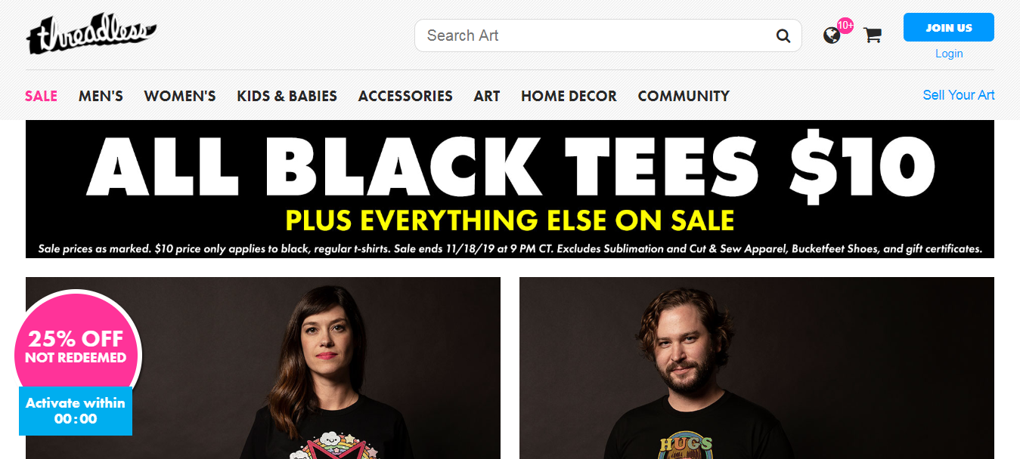The height and width of the screenshot is (459, 1020).
Task: Open the WOMEN'S menu
Action: (x=180, y=96)
